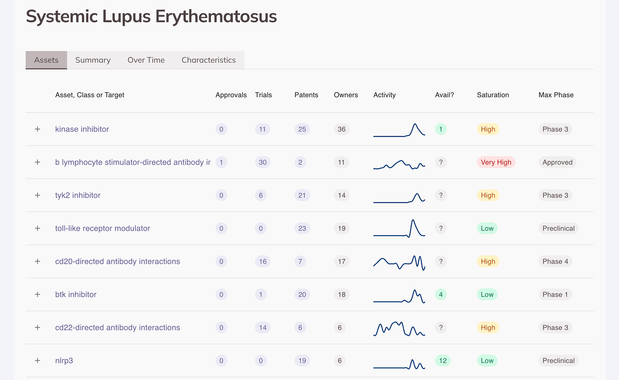Click kinase inhibitor's patents count 25

302,129
